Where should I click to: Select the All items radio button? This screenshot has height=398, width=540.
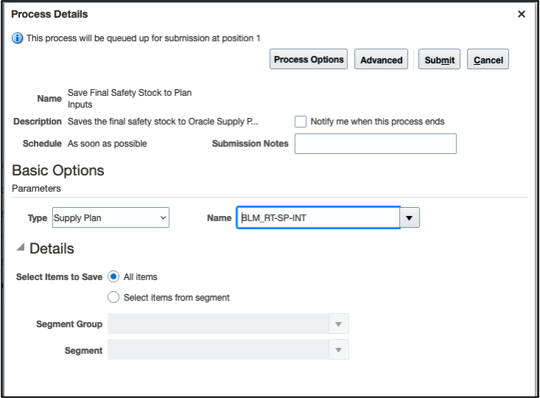click(114, 277)
